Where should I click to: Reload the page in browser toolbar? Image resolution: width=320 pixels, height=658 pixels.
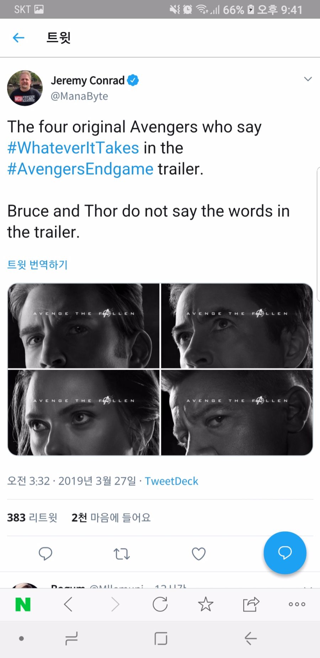click(160, 604)
